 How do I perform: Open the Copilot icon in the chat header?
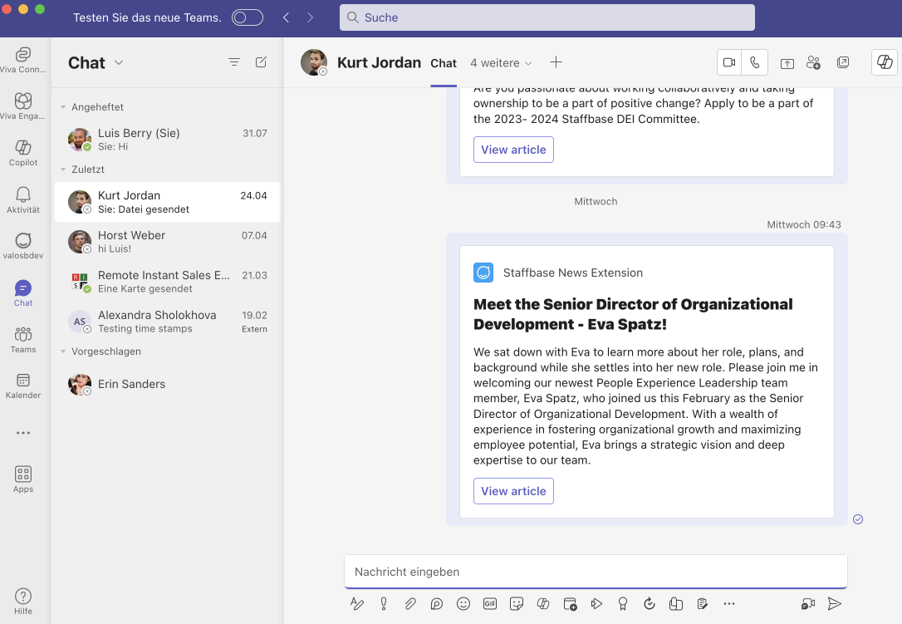point(885,61)
